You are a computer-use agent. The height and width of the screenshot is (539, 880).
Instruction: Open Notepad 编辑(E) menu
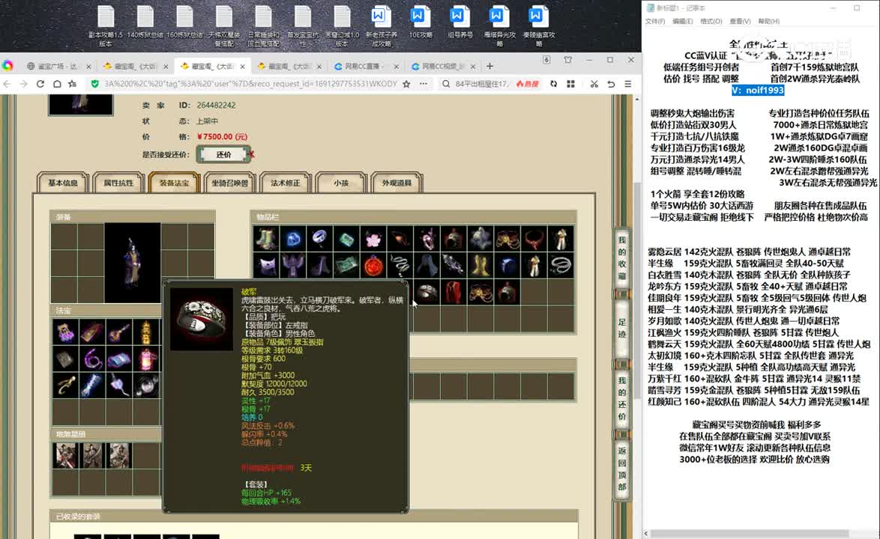coord(682,21)
